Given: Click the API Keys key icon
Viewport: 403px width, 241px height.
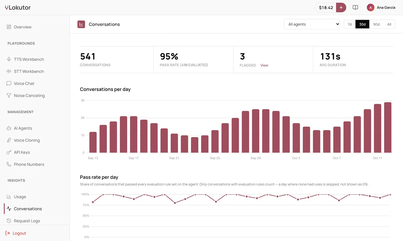Looking at the screenshot, I should [x=9, y=152].
